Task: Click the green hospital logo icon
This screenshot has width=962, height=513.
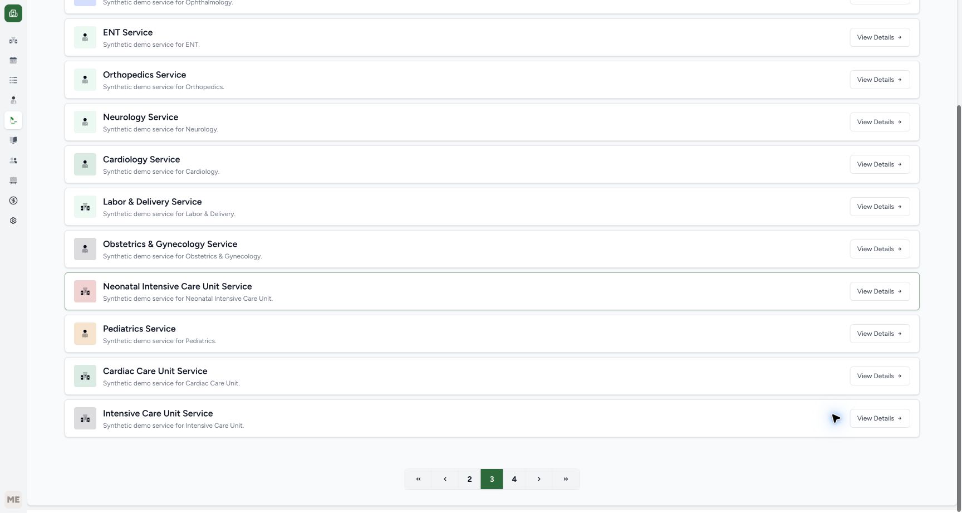Action: pyautogui.click(x=13, y=13)
